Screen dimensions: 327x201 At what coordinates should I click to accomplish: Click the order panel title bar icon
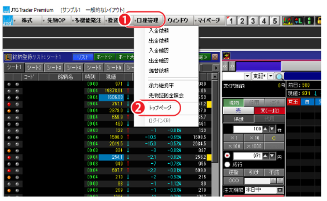tap(226, 56)
